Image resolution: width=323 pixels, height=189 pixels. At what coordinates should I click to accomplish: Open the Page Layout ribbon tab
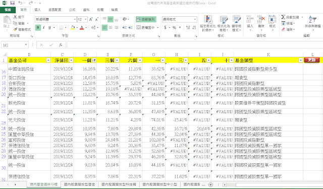click(55, 10)
